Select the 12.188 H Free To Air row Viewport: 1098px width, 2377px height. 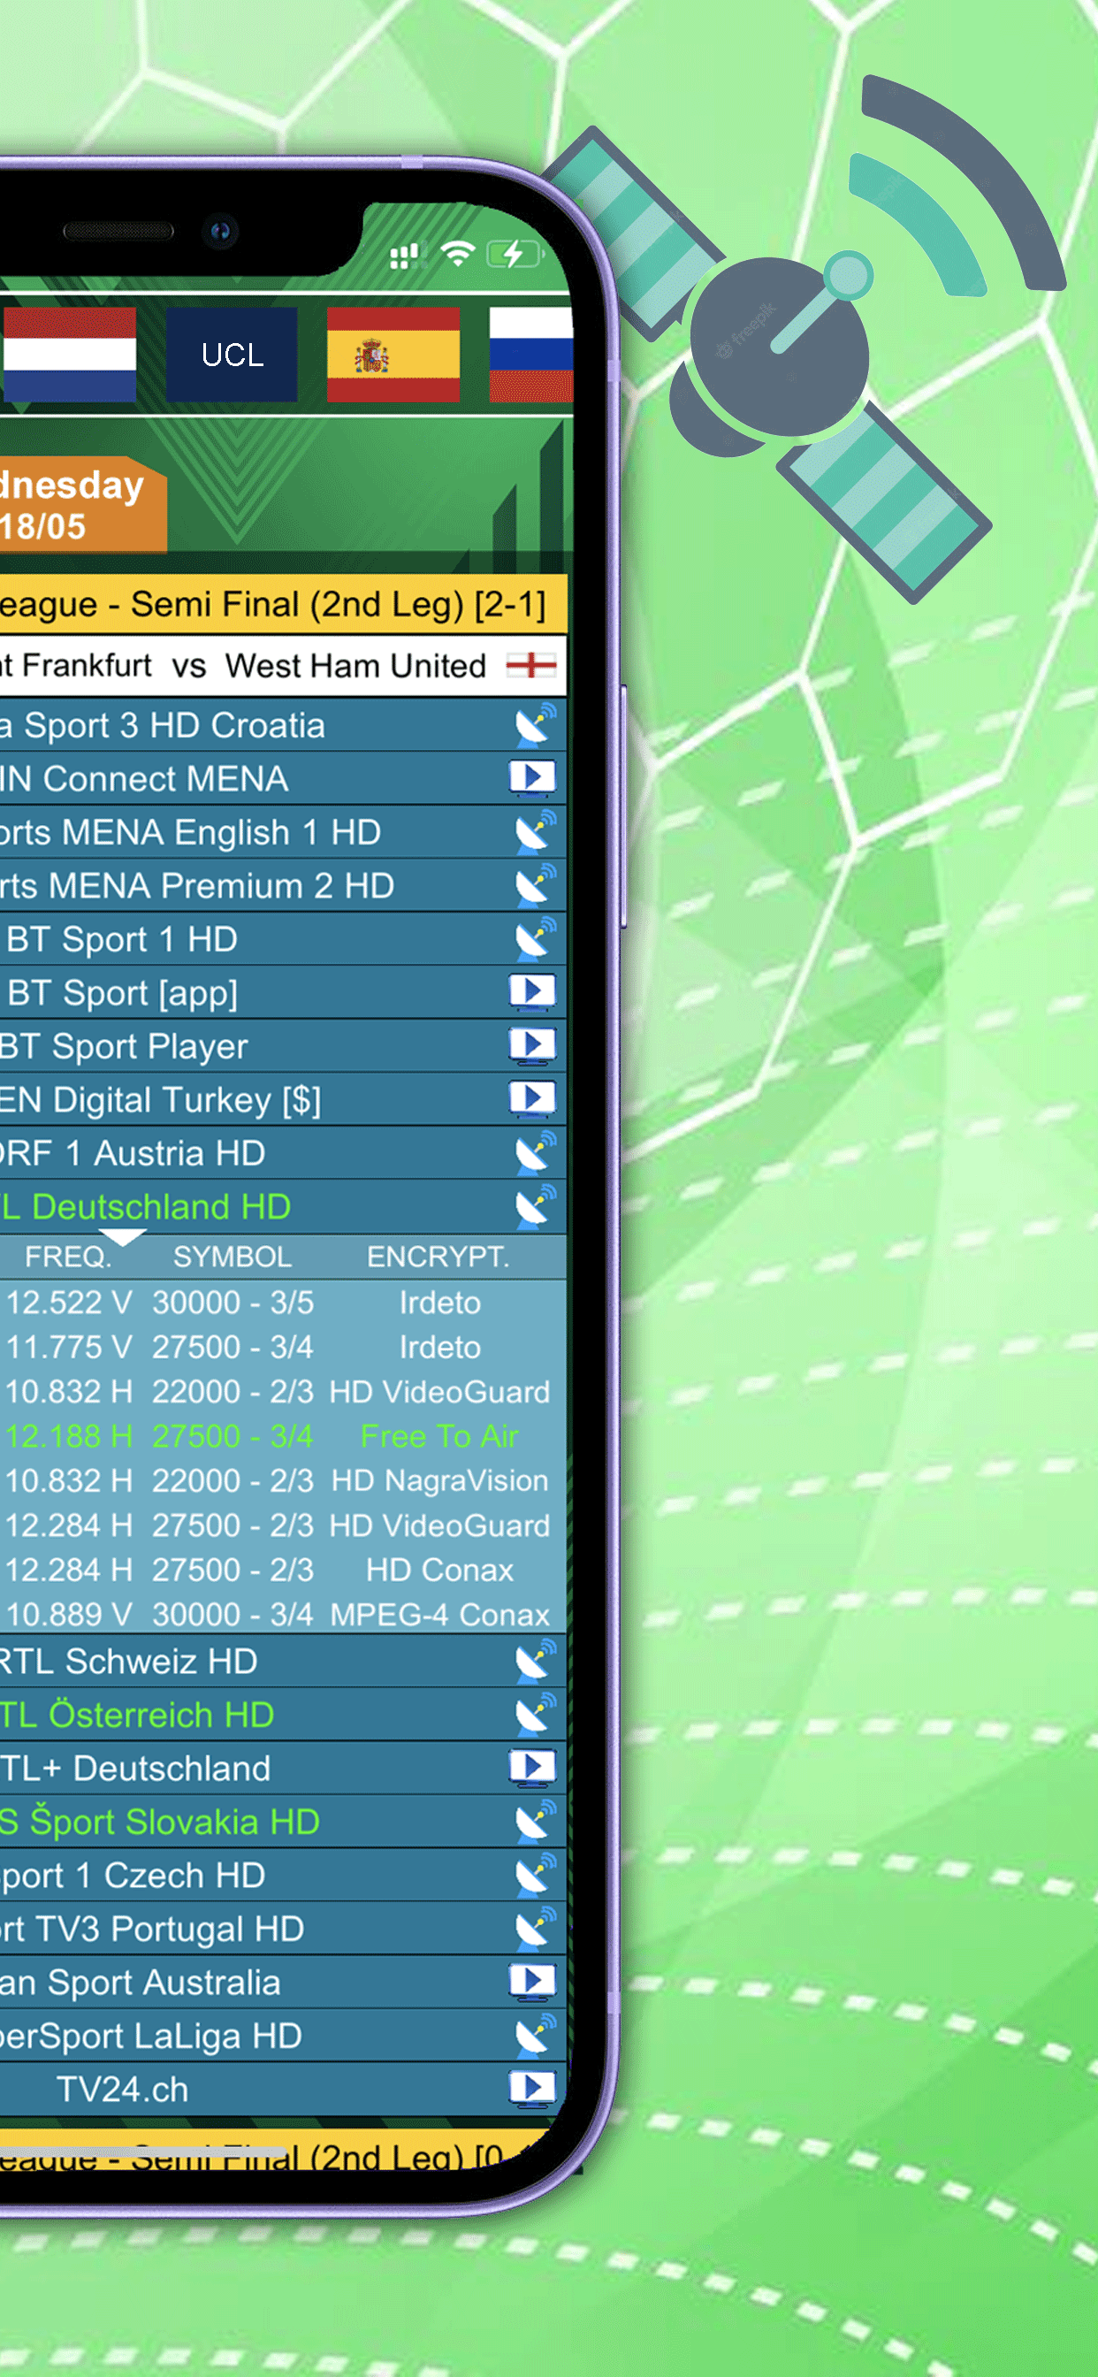click(282, 1437)
